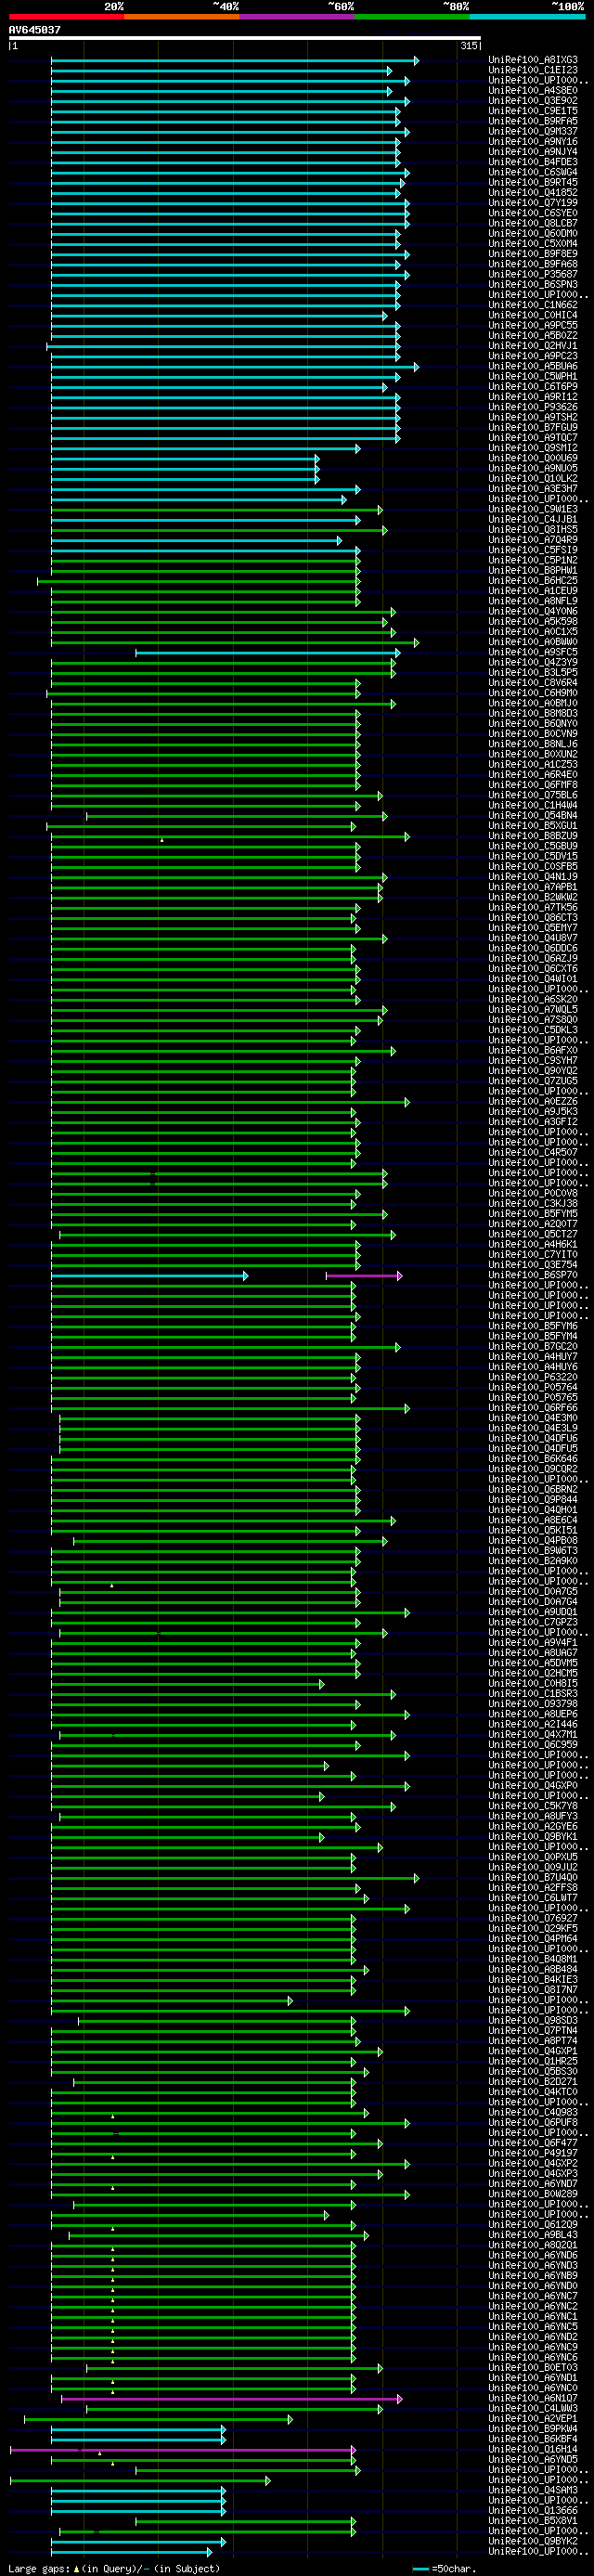The height and width of the screenshot is (2576, 594).
Task: Select label UniRef100_Q5CT27
Action: [x=532, y=1234]
